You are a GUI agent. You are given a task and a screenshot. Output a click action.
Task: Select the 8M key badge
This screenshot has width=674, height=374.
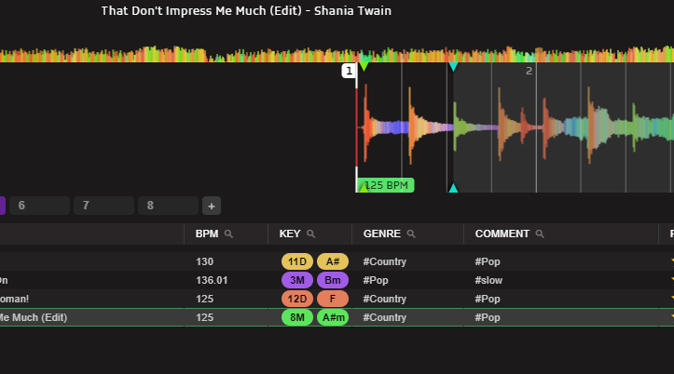(296, 317)
